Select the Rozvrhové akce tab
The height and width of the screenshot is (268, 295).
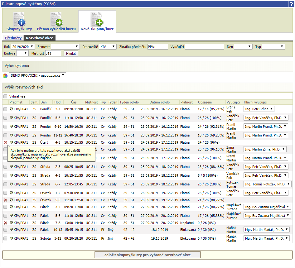40,38
